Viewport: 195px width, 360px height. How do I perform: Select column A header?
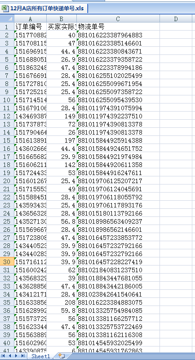pos(31,19)
